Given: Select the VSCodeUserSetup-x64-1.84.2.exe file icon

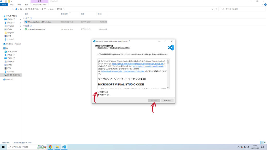Looking at the screenshot, I should click(x=26, y=22).
